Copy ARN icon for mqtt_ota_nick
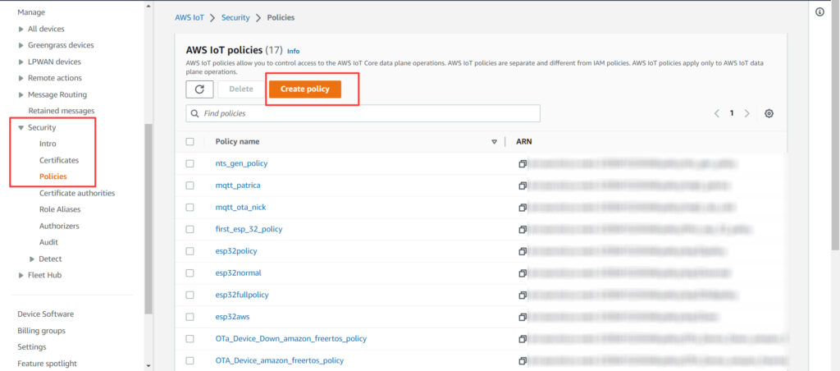 [523, 208]
